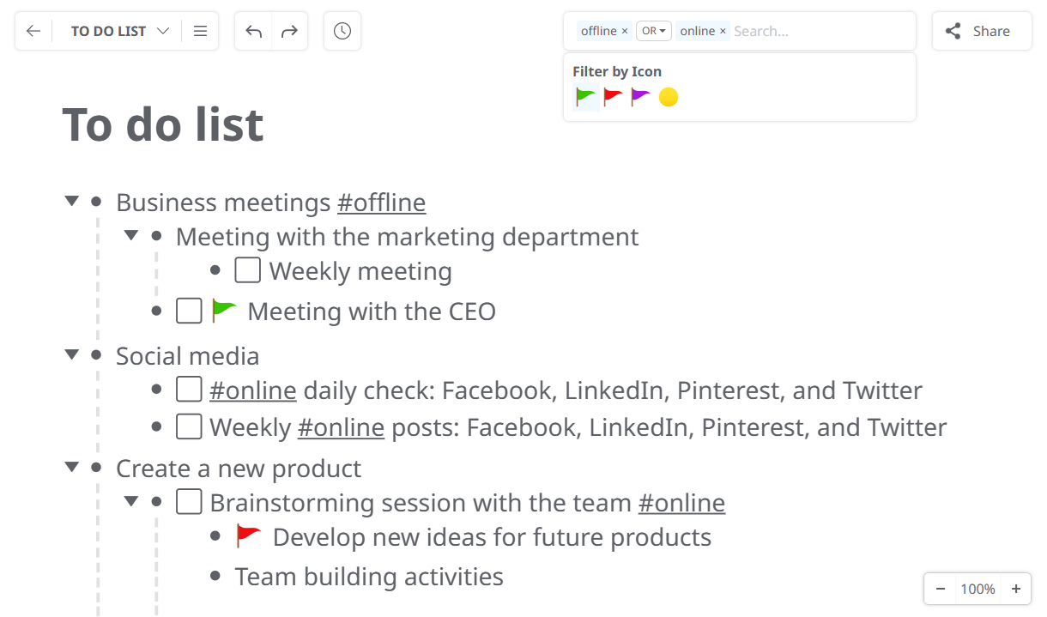Collapse the Business meetings item
Image resolution: width=1047 pixels, height=617 pixels.
point(72,202)
